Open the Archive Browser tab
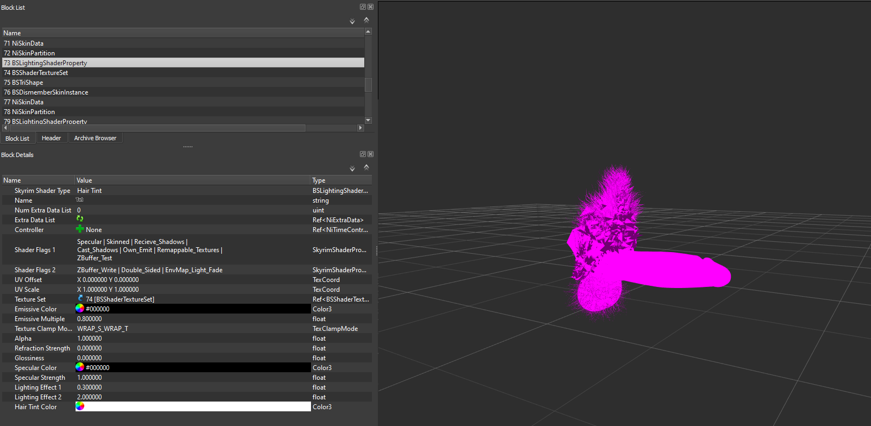Screen dimensions: 871x426 (95, 138)
